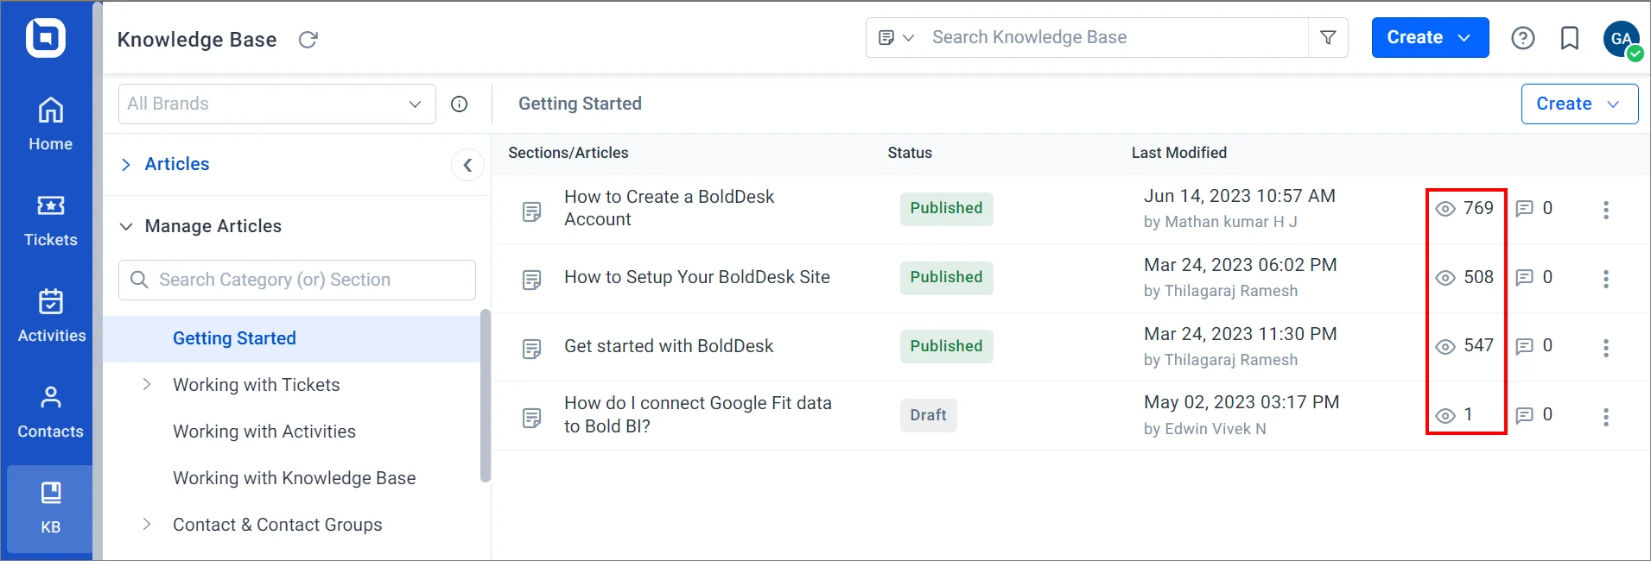Open Contacts from sidebar
1651x561 pixels.
click(x=50, y=412)
